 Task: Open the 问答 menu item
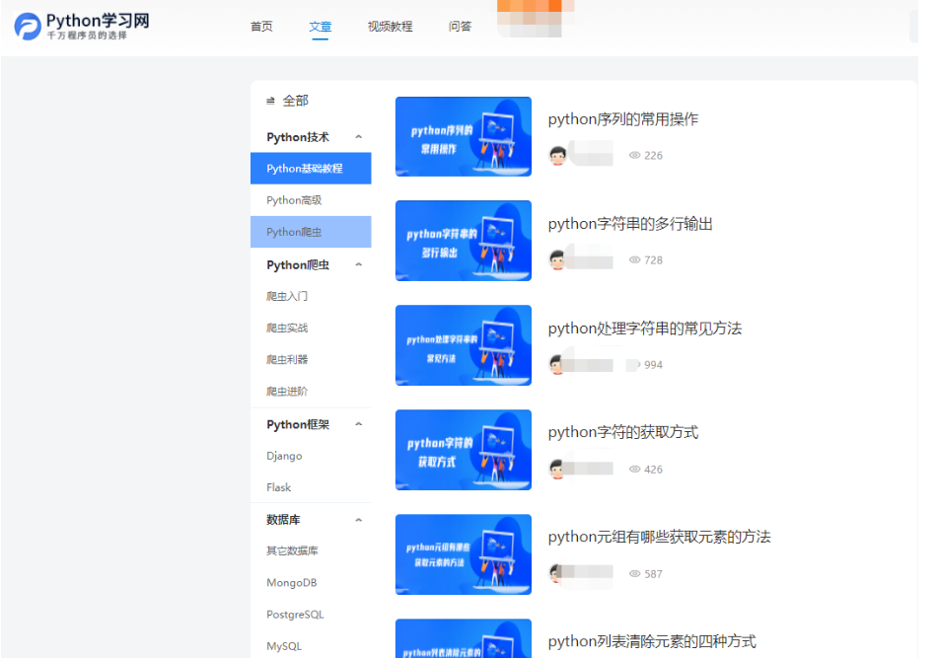coord(460,27)
